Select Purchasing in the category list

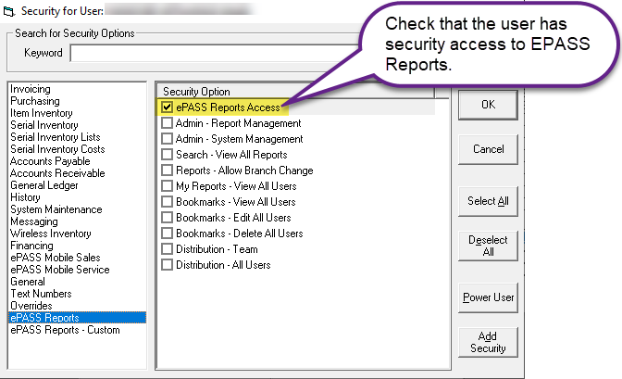coord(35,101)
